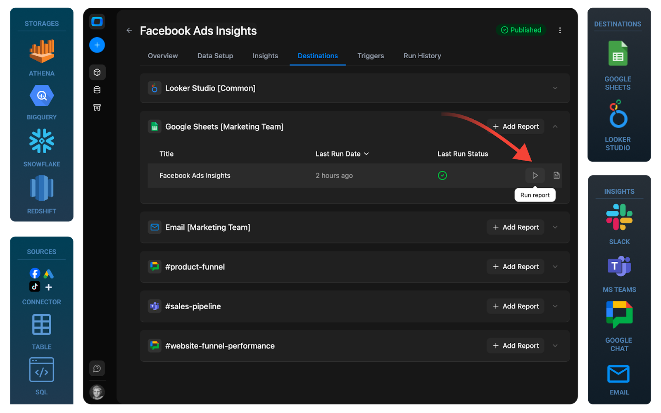The image size is (661, 413).
Task: Click the Athena storage icon
Action: (x=42, y=51)
